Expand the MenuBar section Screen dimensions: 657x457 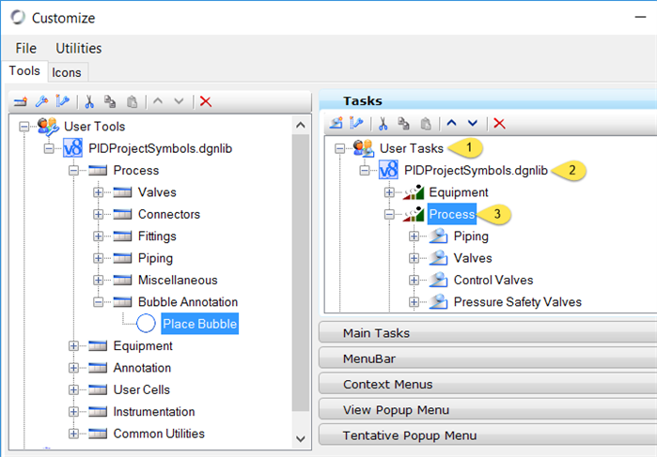[487, 358]
